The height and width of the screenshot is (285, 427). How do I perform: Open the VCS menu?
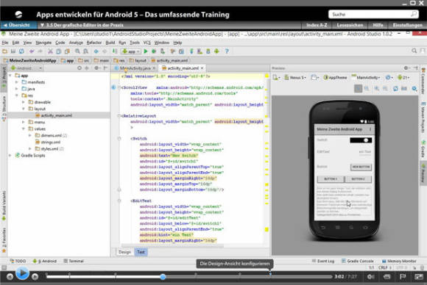[x=147, y=43]
